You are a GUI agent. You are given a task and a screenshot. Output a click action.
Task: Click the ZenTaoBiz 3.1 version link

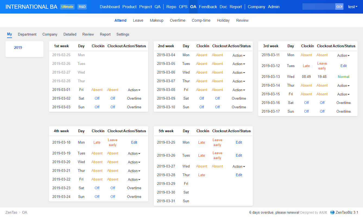pos(347,212)
